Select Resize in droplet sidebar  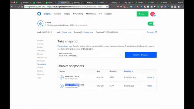pos(40,54)
